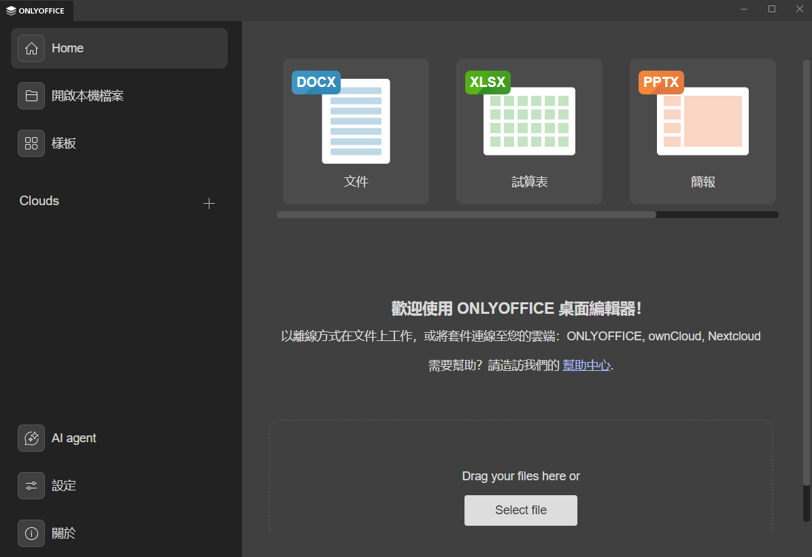Click the folder icon beside 開啟本機檔案
The height and width of the screenshot is (557, 812).
tap(31, 96)
